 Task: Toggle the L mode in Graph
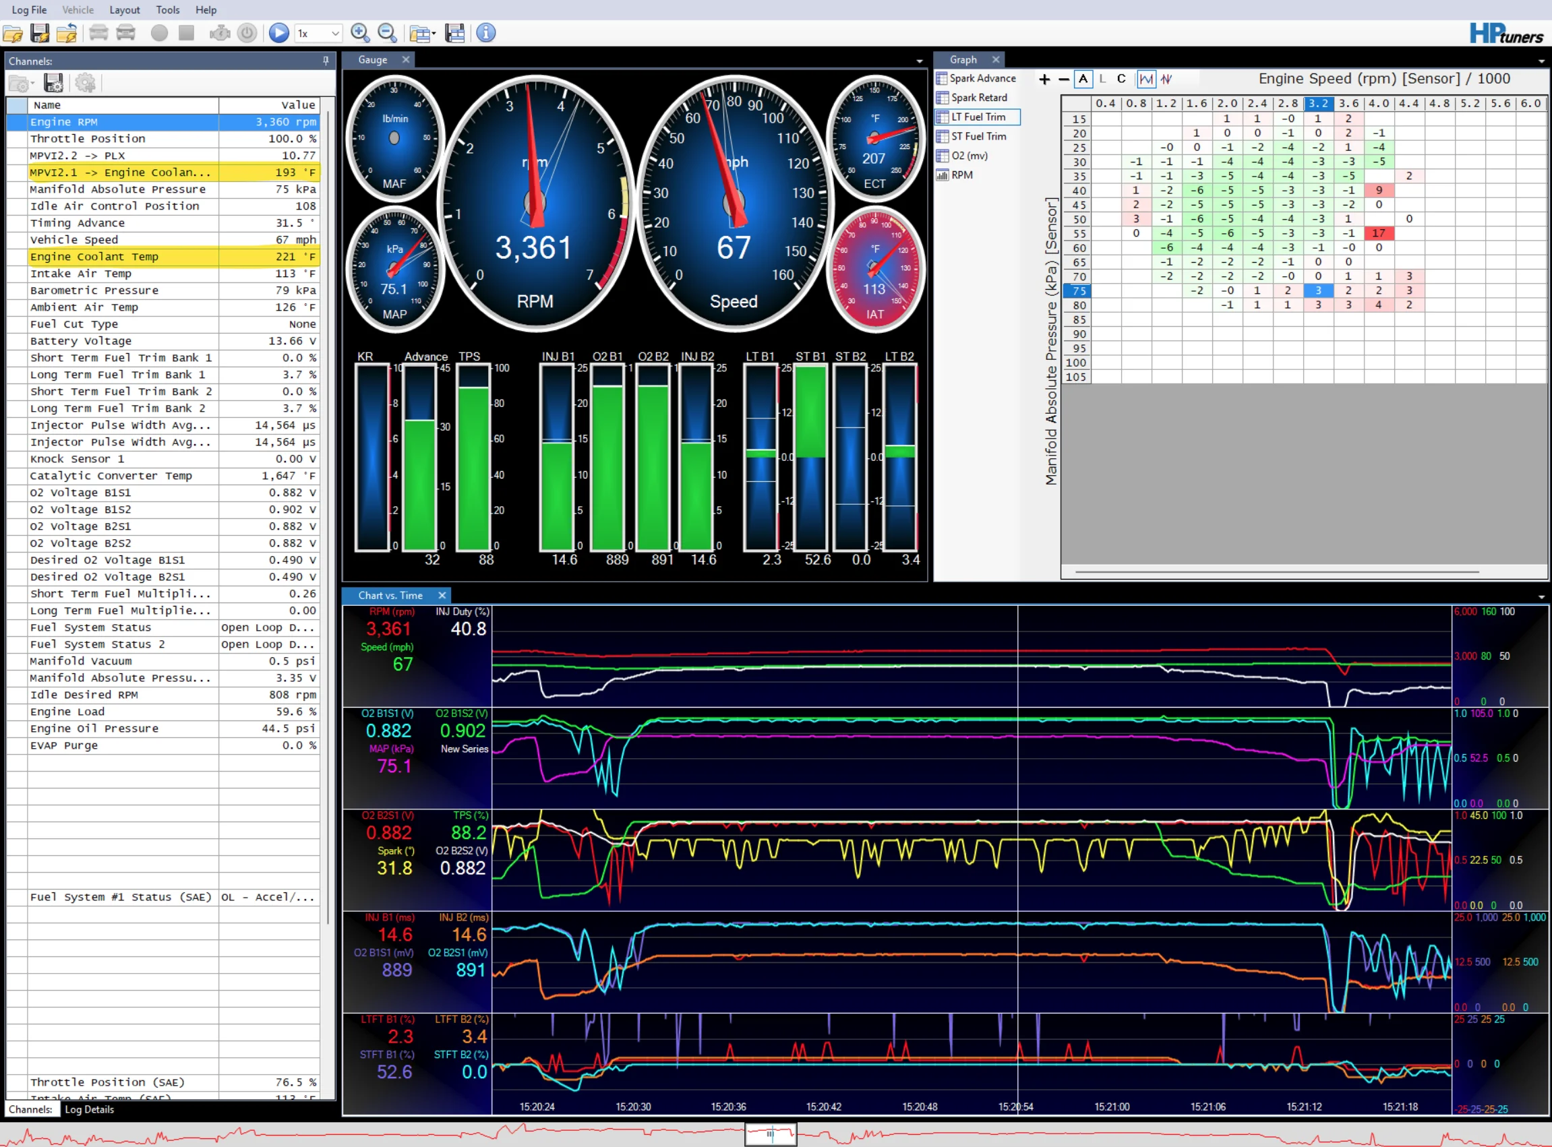(1102, 79)
